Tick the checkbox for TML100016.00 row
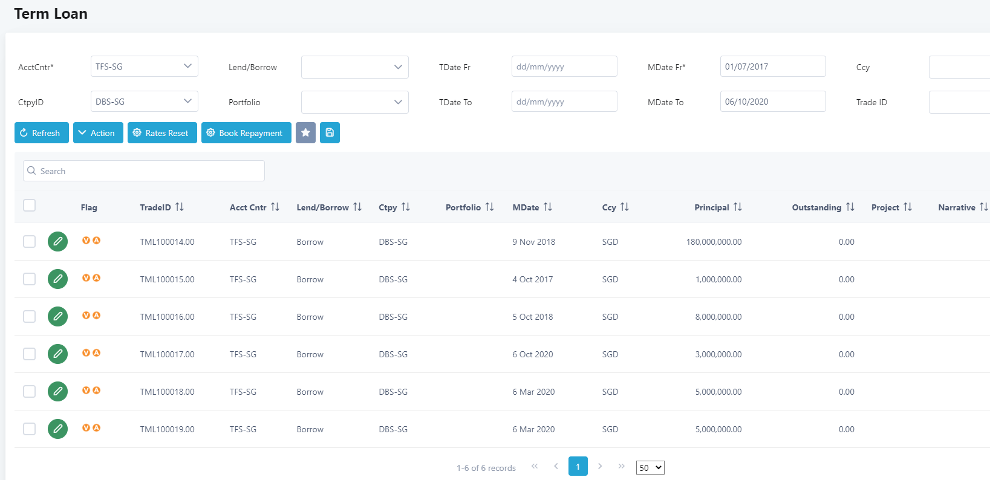 point(29,317)
